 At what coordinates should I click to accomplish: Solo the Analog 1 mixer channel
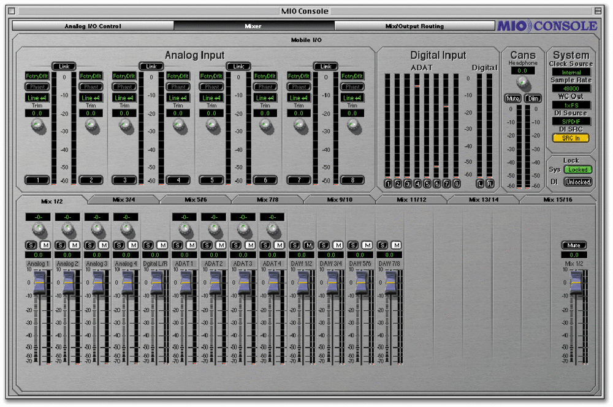point(31,245)
